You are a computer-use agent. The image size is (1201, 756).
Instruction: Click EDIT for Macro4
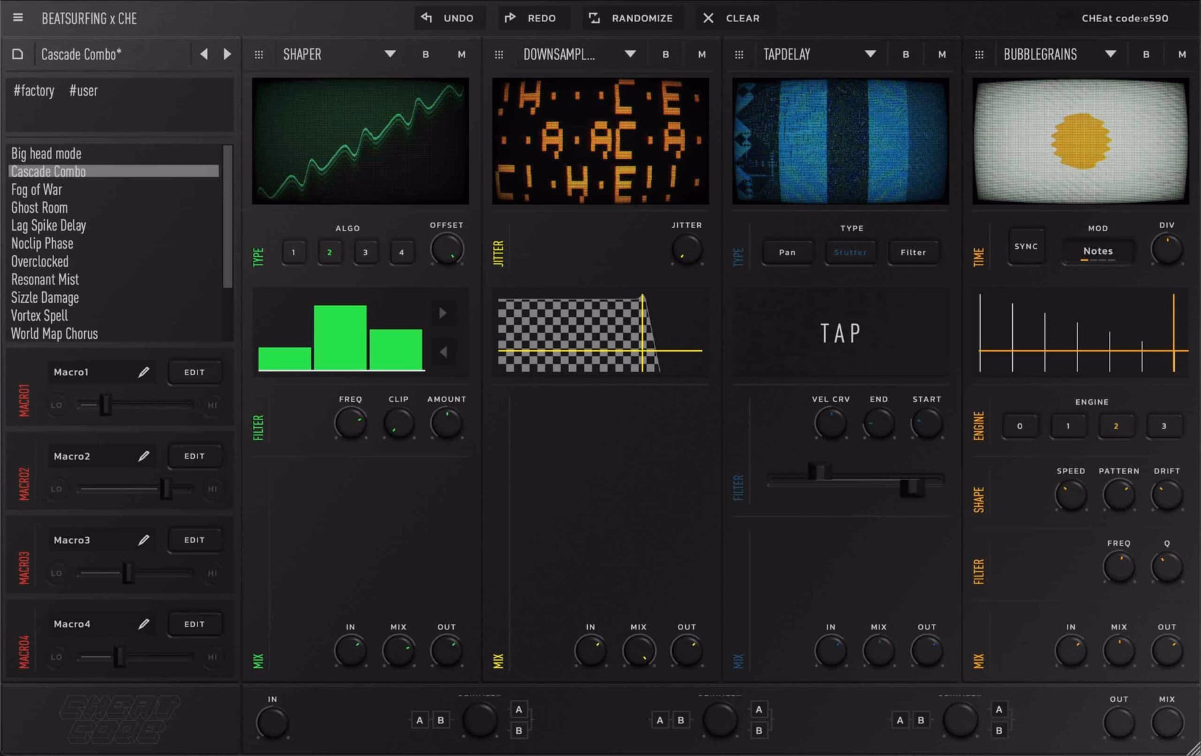[194, 624]
